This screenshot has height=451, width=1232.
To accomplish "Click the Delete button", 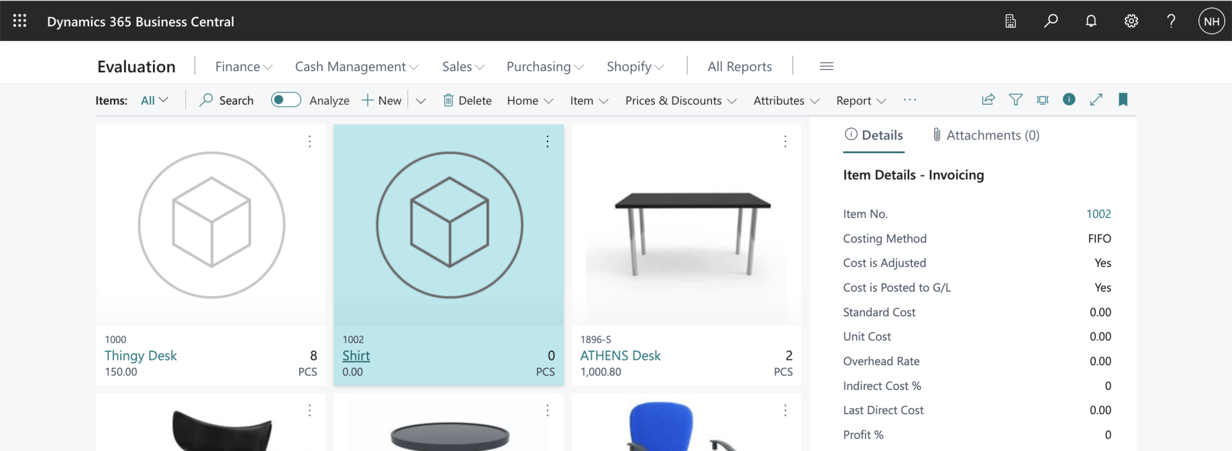I will (468, 101).
